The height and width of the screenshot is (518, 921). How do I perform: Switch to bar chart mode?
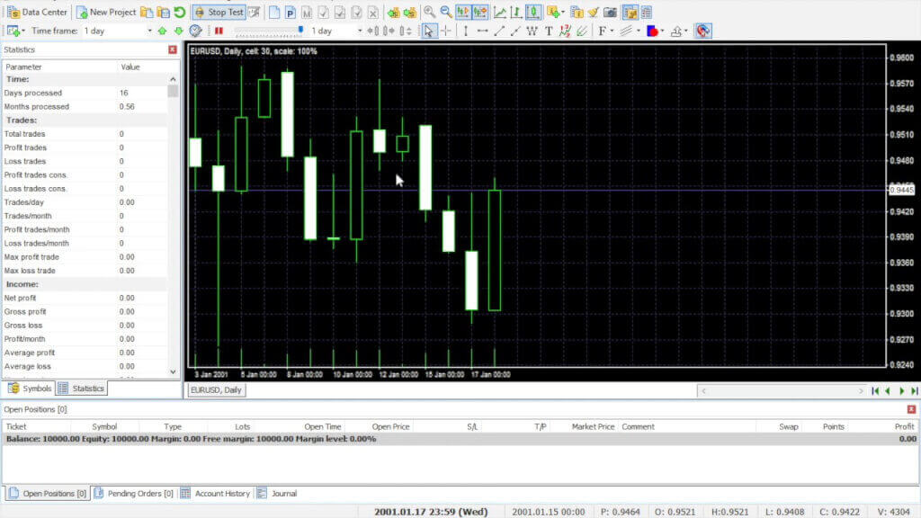515,12
